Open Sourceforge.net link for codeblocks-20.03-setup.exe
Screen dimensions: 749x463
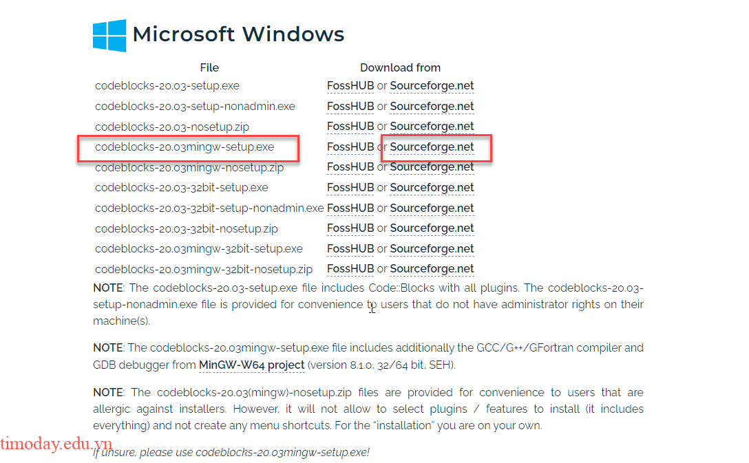click(x=432, y=86)
